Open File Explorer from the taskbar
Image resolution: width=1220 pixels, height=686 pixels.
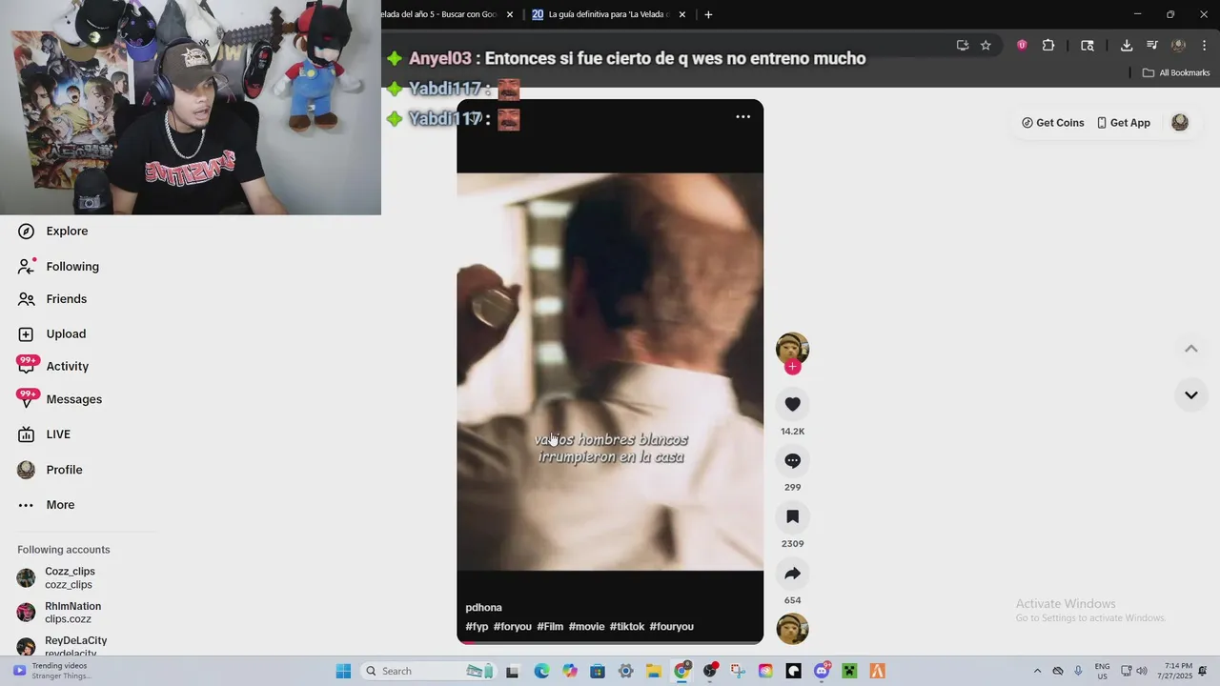654,671
